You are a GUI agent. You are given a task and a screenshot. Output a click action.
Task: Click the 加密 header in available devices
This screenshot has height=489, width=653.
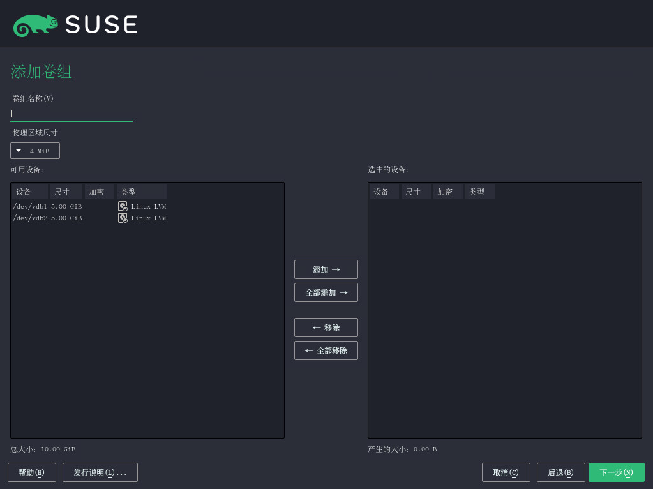pos(99,192)
